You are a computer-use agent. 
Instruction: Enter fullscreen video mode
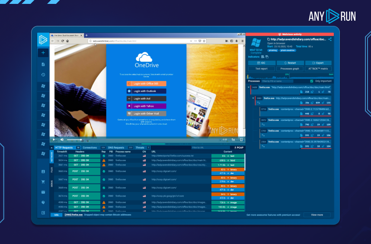241,139
